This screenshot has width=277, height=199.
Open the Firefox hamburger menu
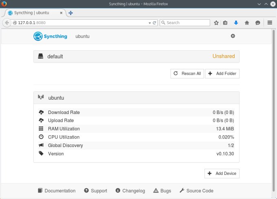coord(270,23)
